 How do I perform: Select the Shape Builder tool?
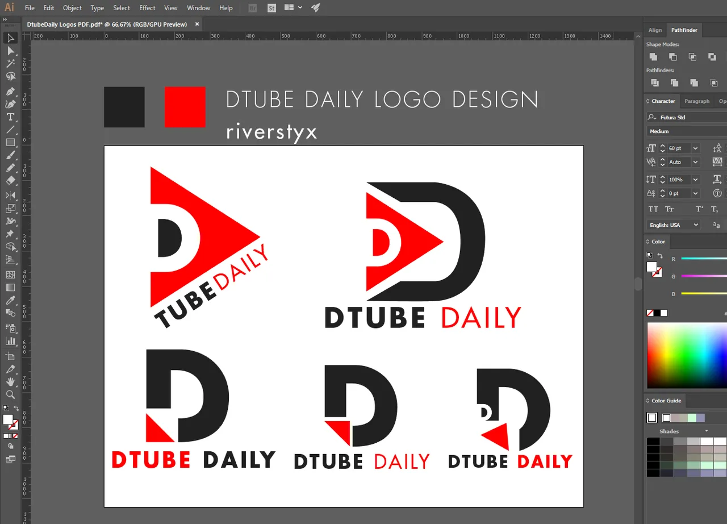pos(10,247)
